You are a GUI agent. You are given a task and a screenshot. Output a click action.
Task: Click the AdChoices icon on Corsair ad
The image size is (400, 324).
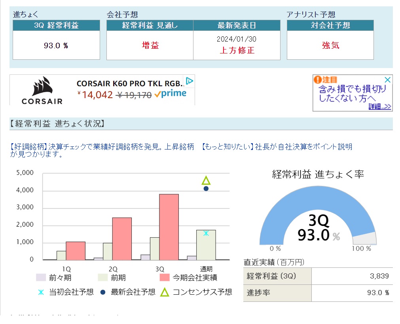tap(190, 81)
